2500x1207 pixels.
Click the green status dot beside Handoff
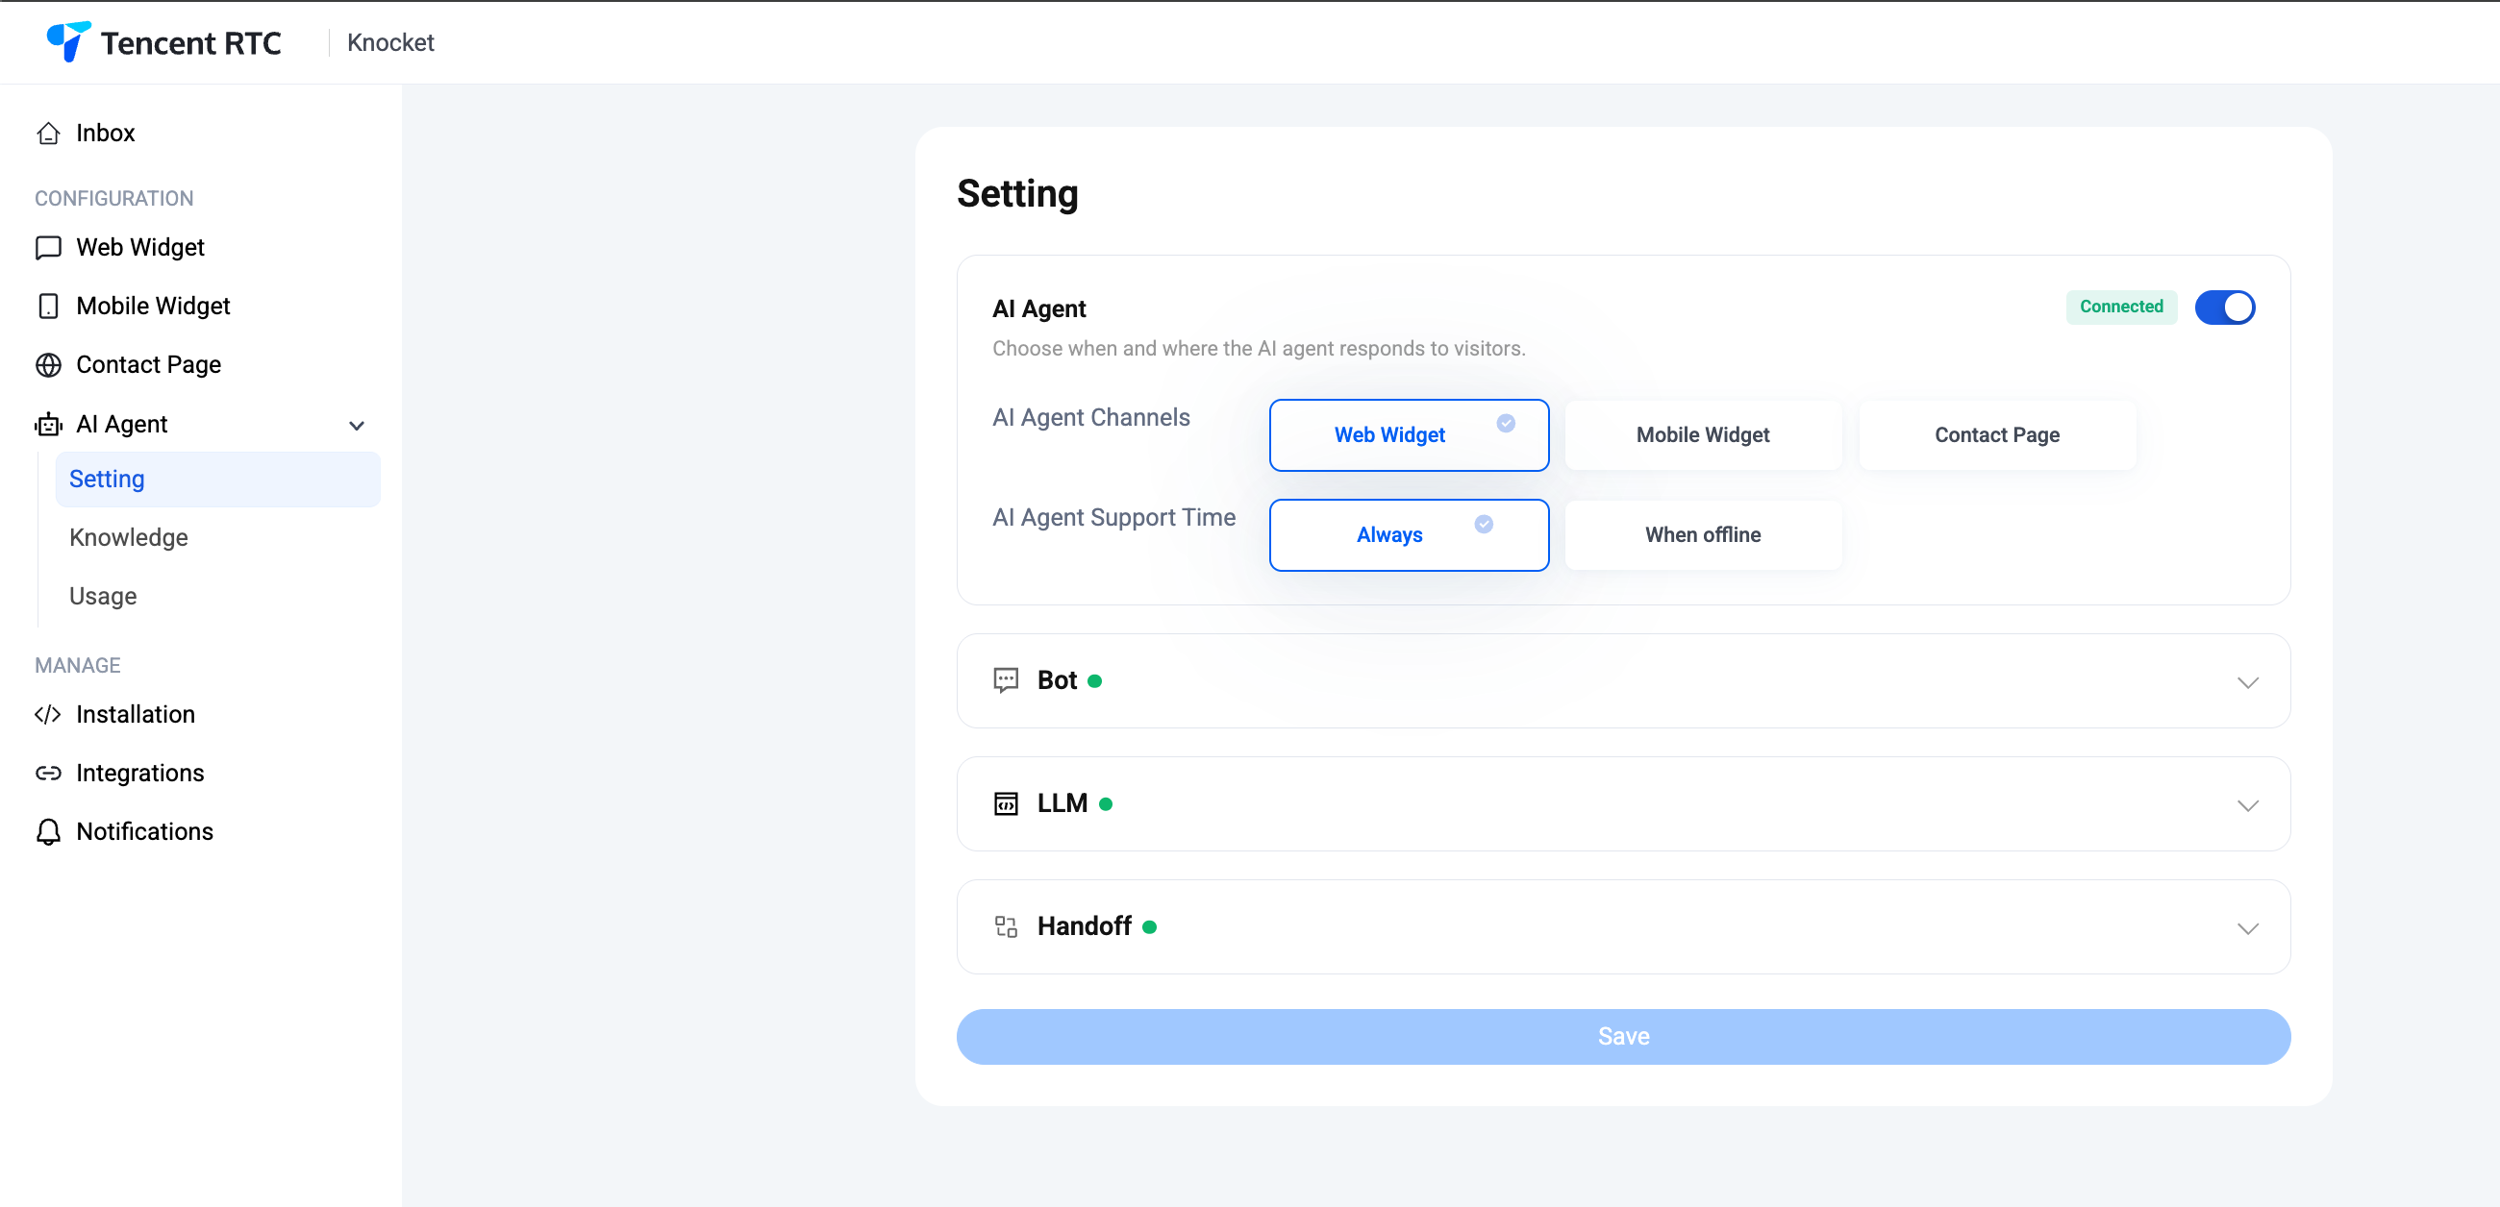point(1149,927)
